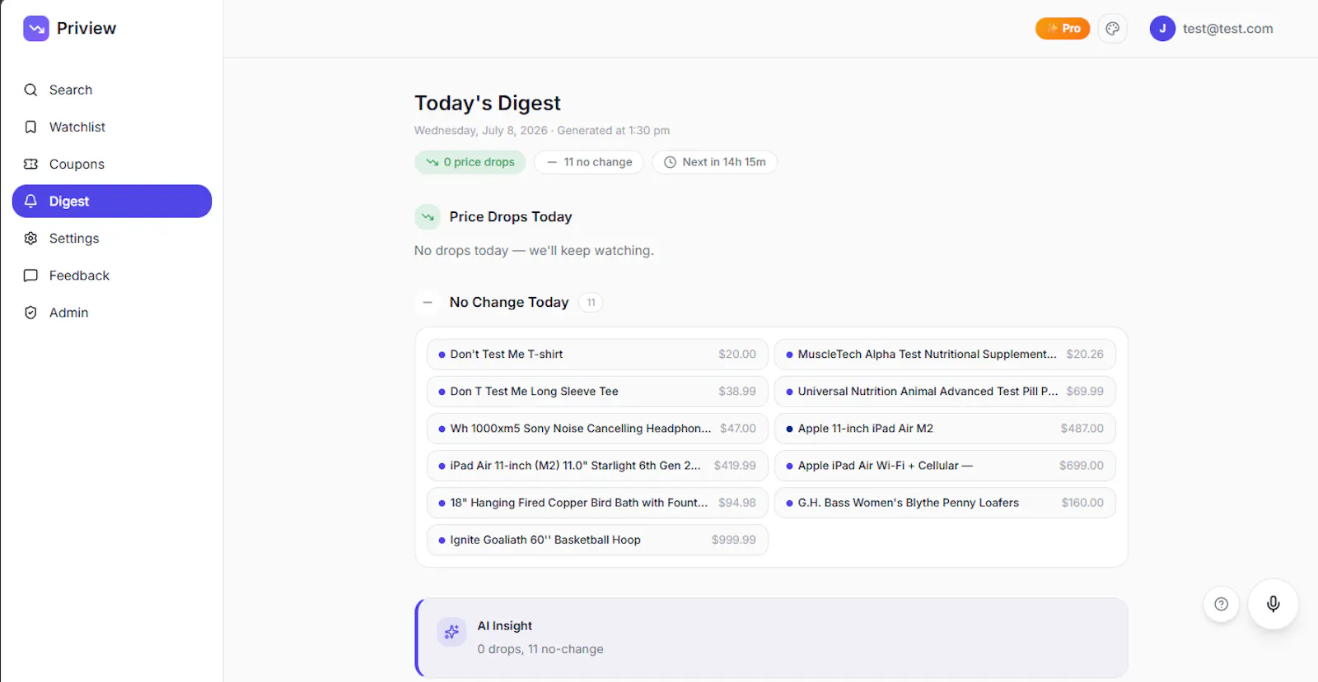Click the clock icon in Next chip
This screenshot has height=682, width=1318.
(670, 162)
